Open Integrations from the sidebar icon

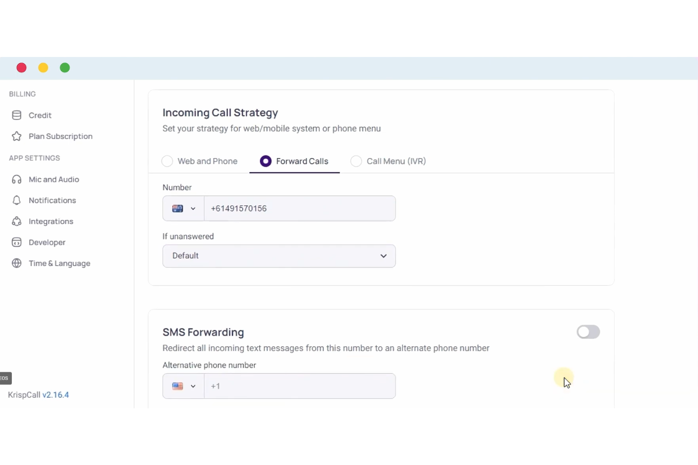(x=17, y=221)
